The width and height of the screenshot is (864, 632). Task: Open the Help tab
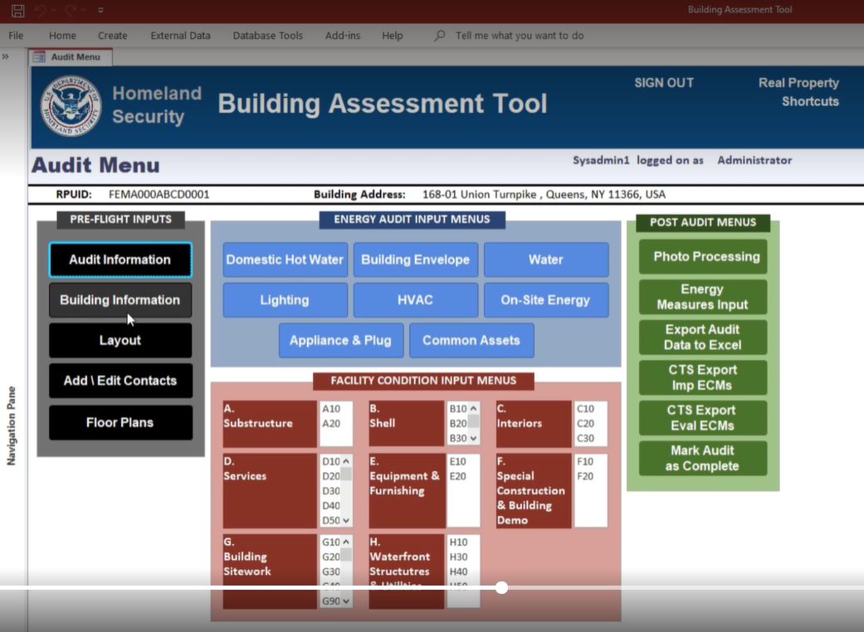click(393, 36)
